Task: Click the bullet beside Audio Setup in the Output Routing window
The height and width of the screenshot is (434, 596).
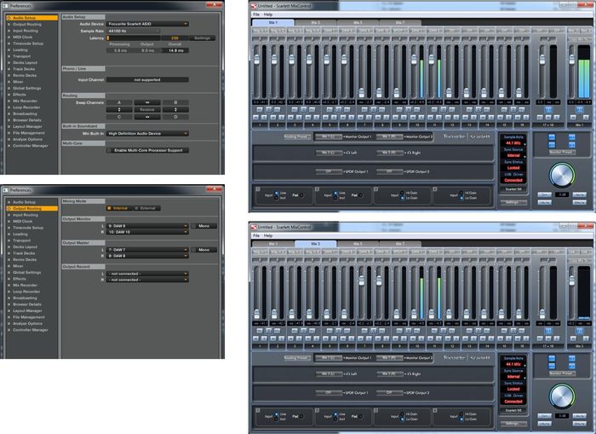Action: click(x=9, y=202)
